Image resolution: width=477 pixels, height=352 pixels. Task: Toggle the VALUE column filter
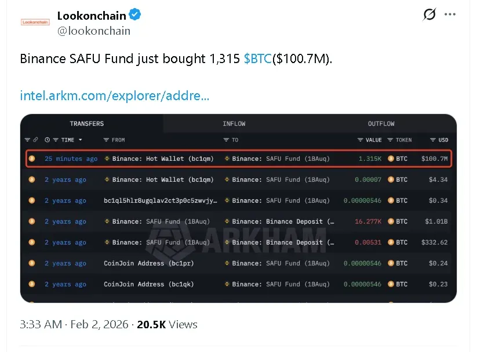(360, 140)
